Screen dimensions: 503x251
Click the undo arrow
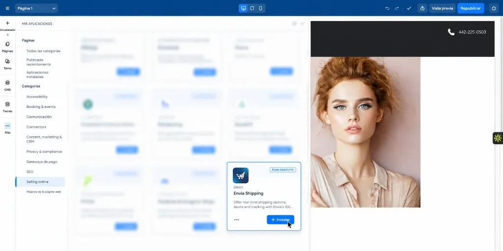(387, 8)
